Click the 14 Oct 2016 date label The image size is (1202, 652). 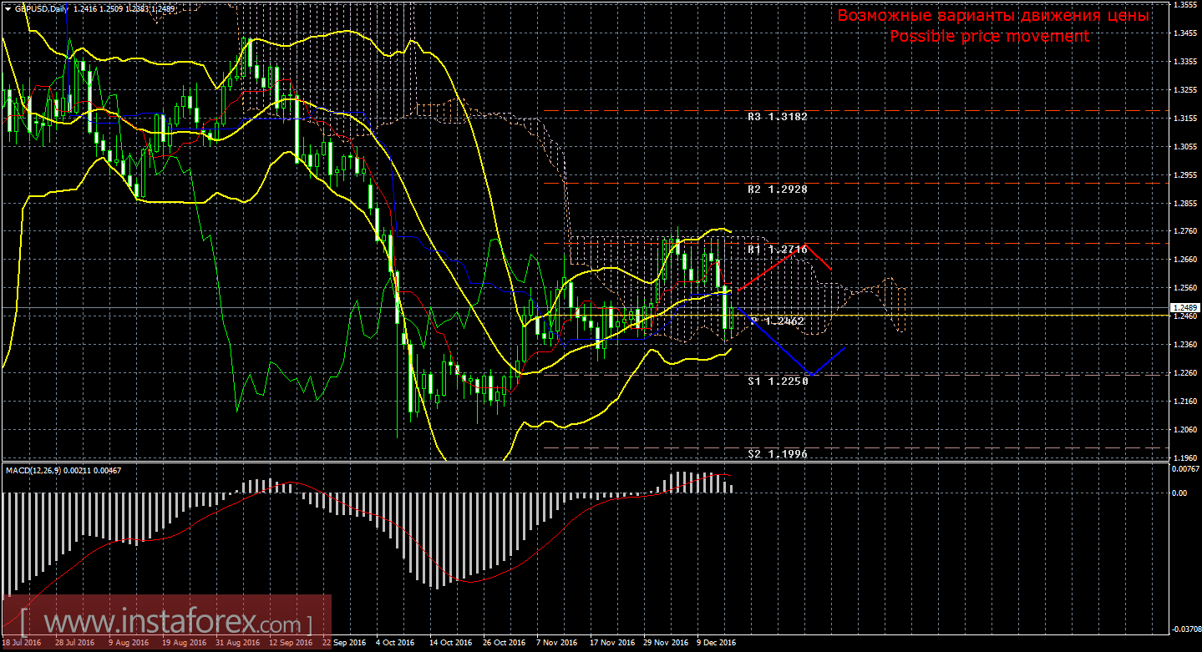point(450,643)
